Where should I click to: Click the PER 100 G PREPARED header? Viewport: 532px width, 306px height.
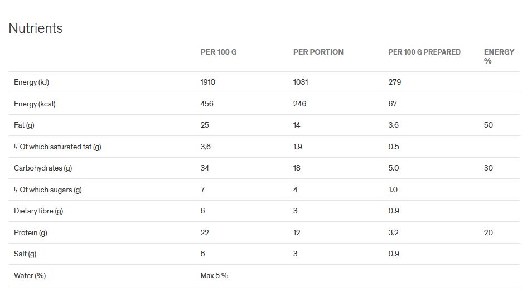click(424, 52)
